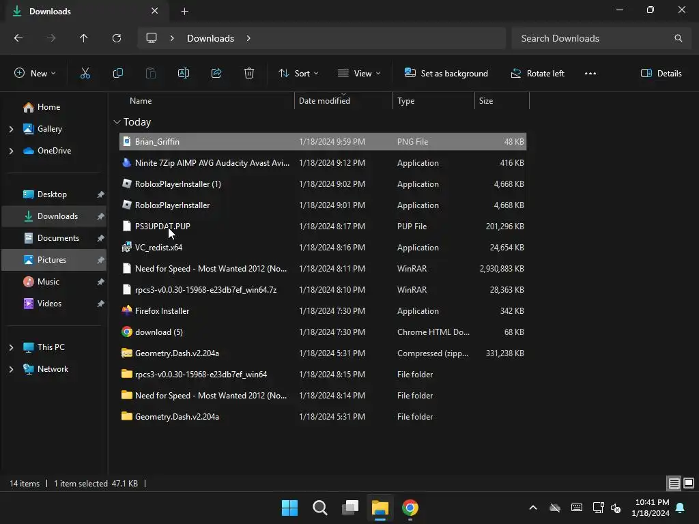Click the Delete trash icon

(249, 74)
